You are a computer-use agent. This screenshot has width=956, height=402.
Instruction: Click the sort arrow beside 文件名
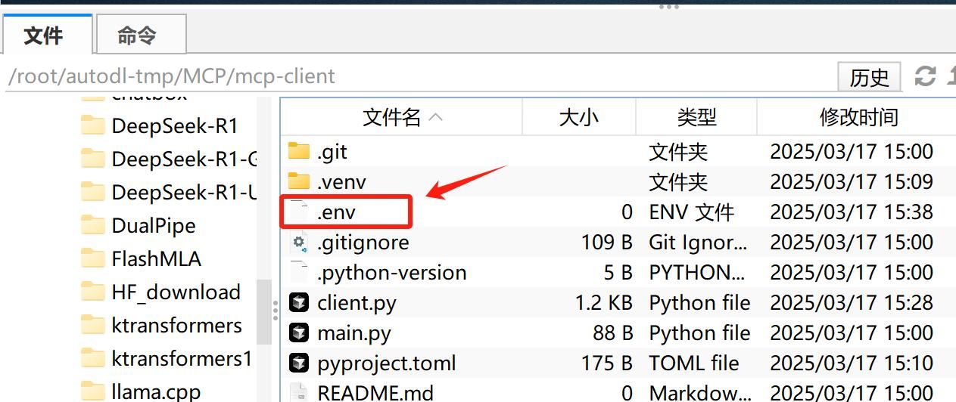click(x=435, y=118)
